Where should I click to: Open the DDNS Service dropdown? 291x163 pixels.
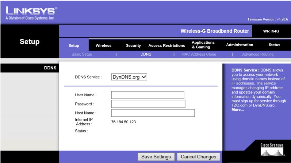[x=129, y=77]
